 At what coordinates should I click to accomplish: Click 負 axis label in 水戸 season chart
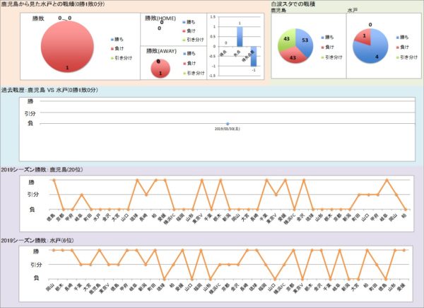click(36, 278)
